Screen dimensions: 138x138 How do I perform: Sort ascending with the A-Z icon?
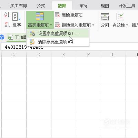[7, 15]
